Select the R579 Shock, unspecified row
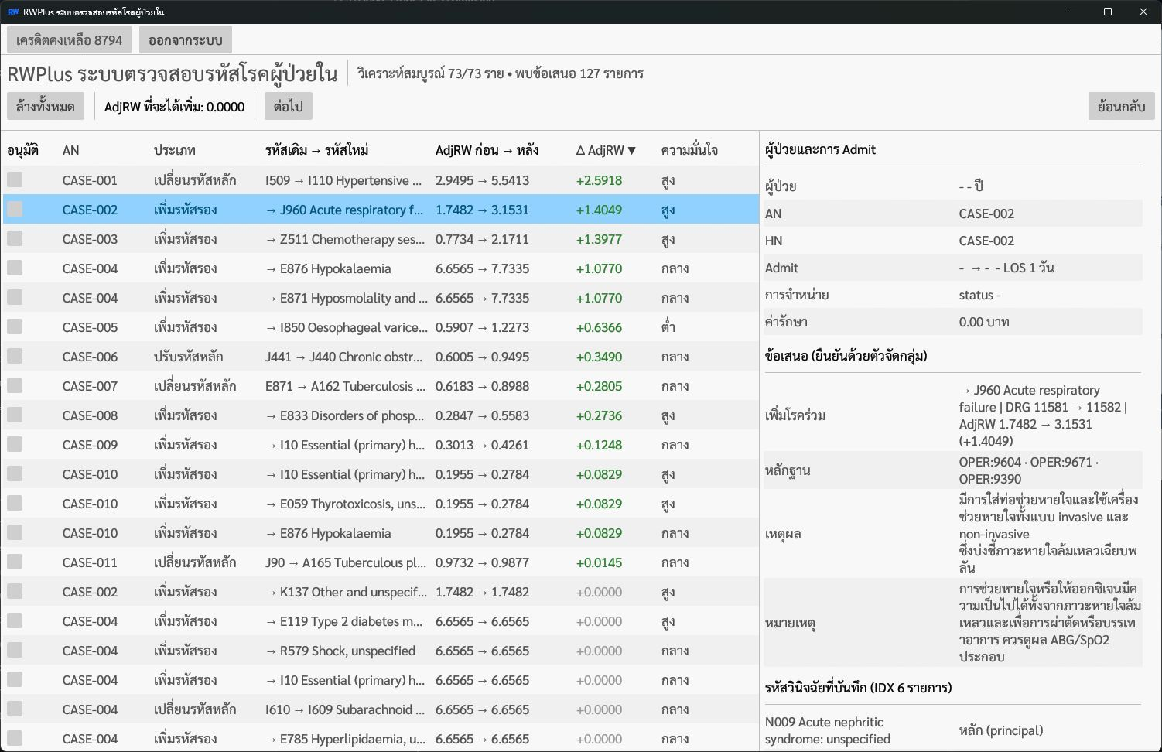 381,651
